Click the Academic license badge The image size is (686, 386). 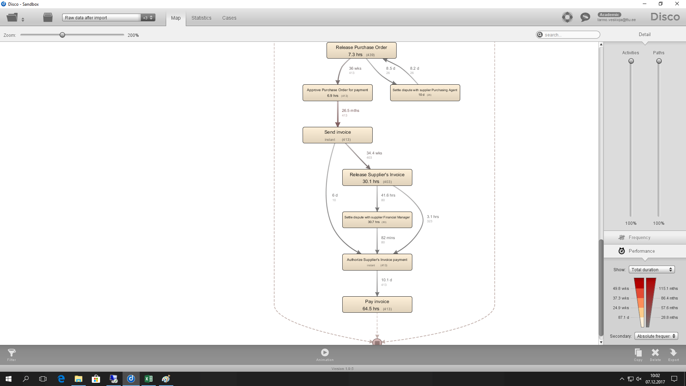coord(609,15)
